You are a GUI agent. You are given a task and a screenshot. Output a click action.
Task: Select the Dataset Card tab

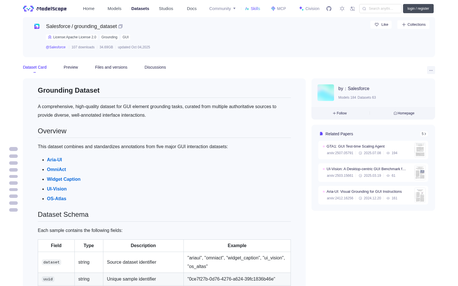(35, 67)
